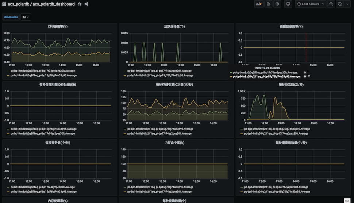The height and width of the screenshot is (203, 354).
Task: Cycle view mode with the monitor icon
Action: tap(288, 4)
